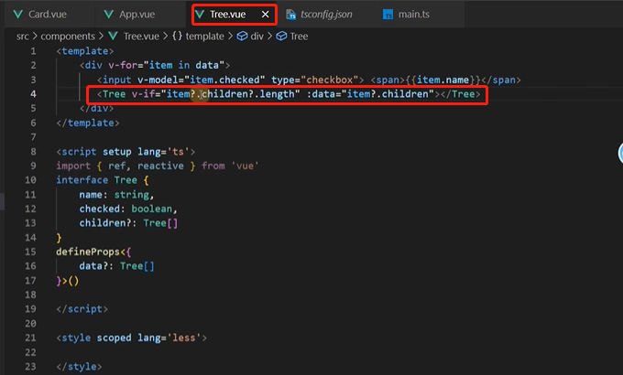
Task: Select the Tree breadcrumb item
Action: [299, 36]
